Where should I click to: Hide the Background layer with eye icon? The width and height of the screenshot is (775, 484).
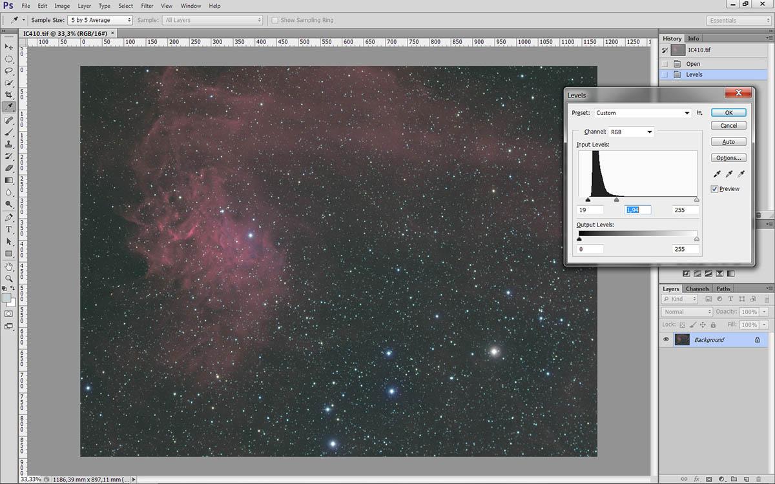click(x=666, y=339)
